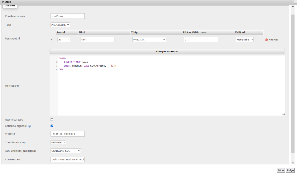Click the Kustuta parameter link
The height and width of the screenshot is (174, 297).
click(274, 40)
